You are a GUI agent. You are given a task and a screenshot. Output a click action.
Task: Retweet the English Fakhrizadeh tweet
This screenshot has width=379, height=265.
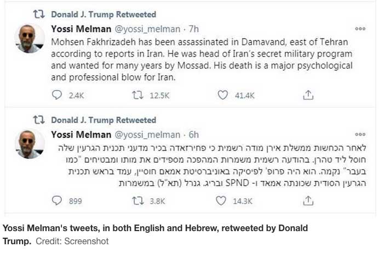138,95
